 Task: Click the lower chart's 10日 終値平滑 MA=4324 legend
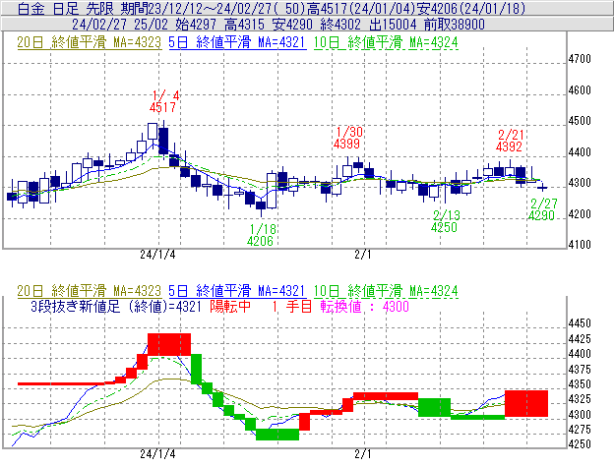point(386,291)
